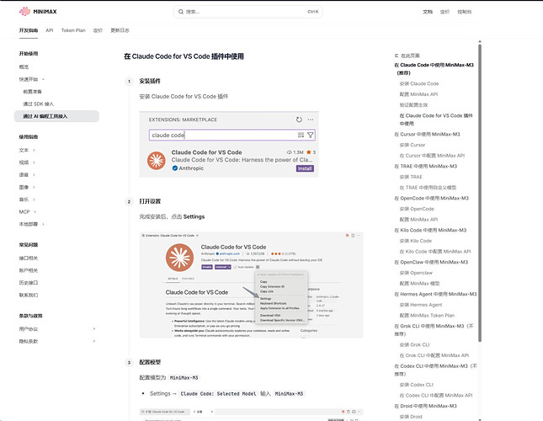
Task: Jump to 配置 MiniMax Token Plan
Action: click(427, 316)
